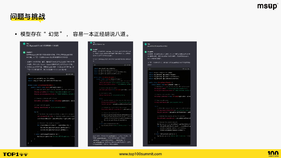Click the You avatar in the middle screenshot
Image resolution: width=281 pixels, height=158 pixels.
(x=91, y=43)
